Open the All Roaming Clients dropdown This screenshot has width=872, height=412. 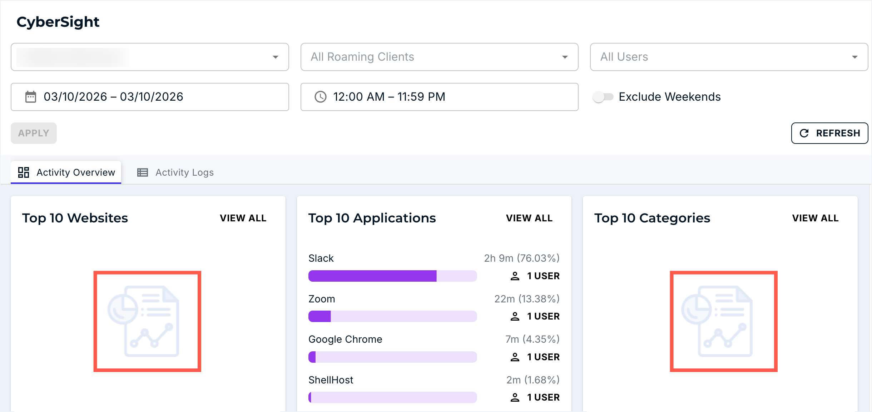coord(439,57)
